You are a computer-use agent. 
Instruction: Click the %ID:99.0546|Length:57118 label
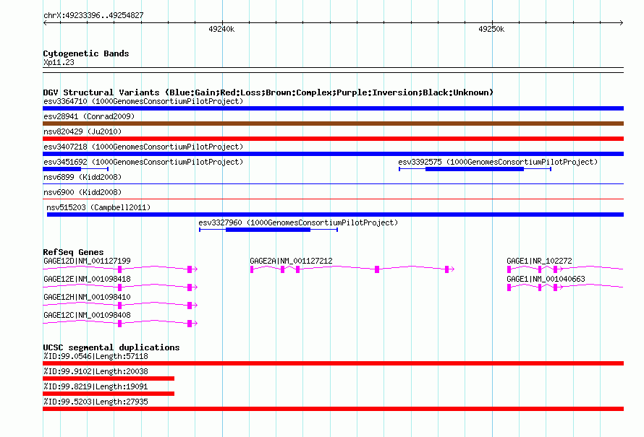point(96,356)
